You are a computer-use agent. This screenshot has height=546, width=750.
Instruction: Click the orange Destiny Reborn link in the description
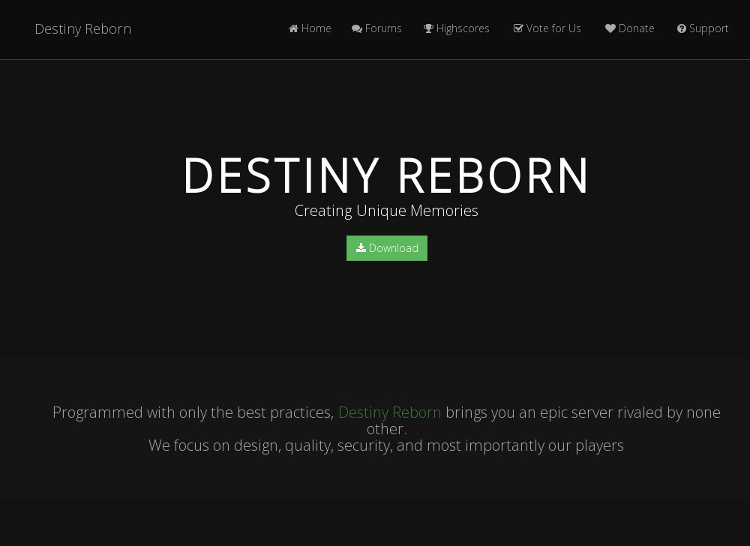point(389,412)
